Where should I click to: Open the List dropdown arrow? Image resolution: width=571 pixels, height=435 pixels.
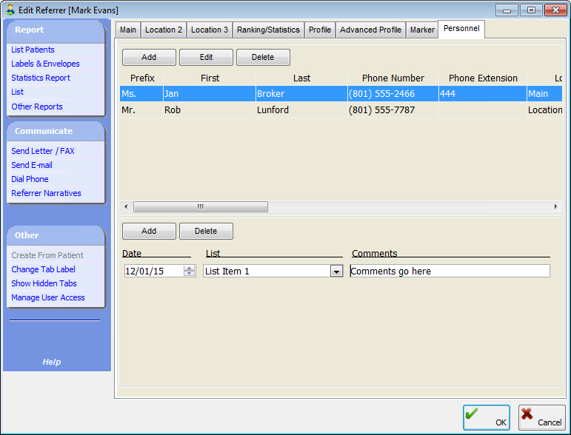[x=336, y=272]
